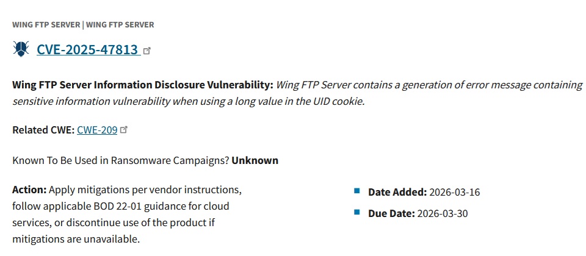
Task: Click the Due Date label
Action: [391, 213]
